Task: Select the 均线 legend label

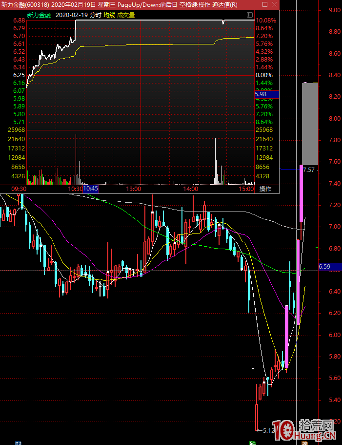Action: point(109,15)
